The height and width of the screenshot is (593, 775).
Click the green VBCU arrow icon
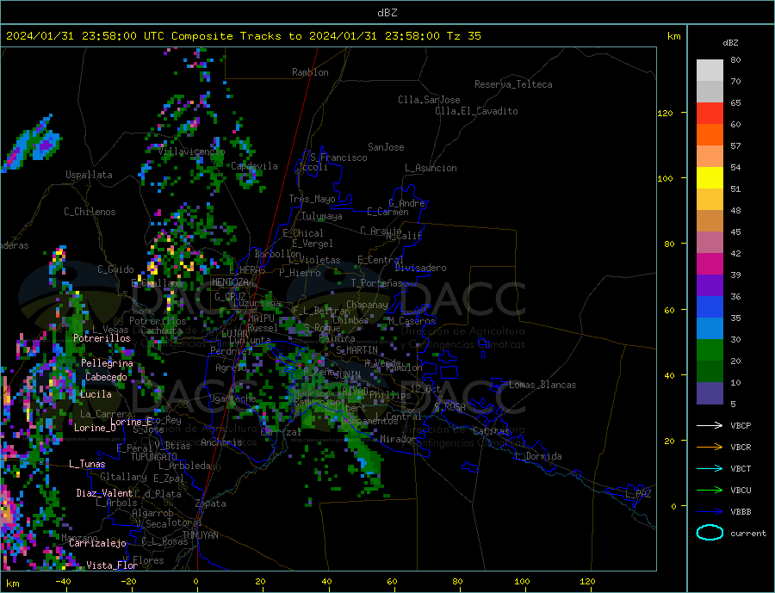(x=710, y=490)
